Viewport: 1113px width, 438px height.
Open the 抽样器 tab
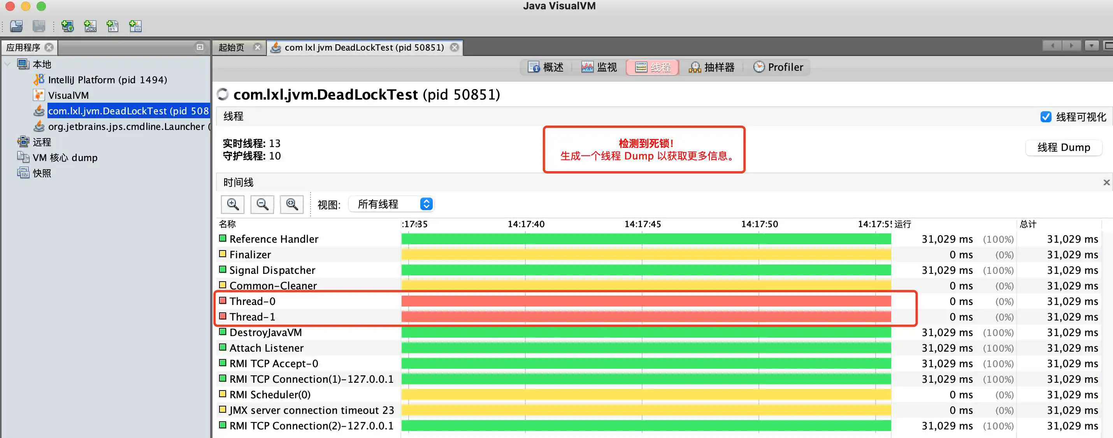[712, 67]
